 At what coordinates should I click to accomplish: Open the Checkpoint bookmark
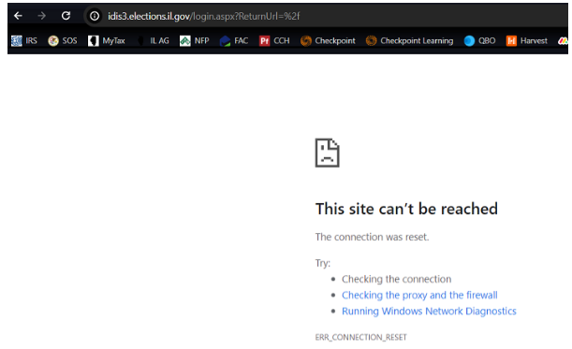[x=328, y=41]
